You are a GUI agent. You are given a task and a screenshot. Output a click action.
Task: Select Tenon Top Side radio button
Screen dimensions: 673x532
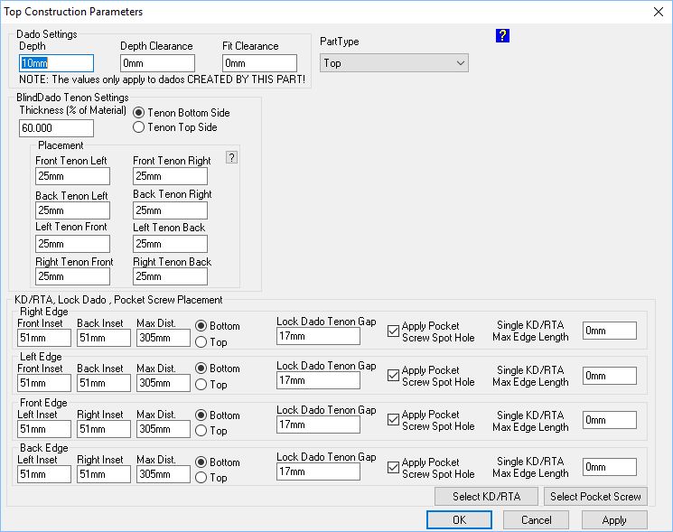pos(138,127)
